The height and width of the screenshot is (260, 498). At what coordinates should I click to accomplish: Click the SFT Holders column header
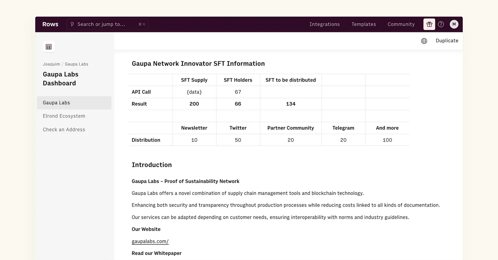point(238,80)
